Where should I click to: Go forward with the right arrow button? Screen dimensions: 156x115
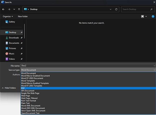pyautogui.click(x=9, y=9)
